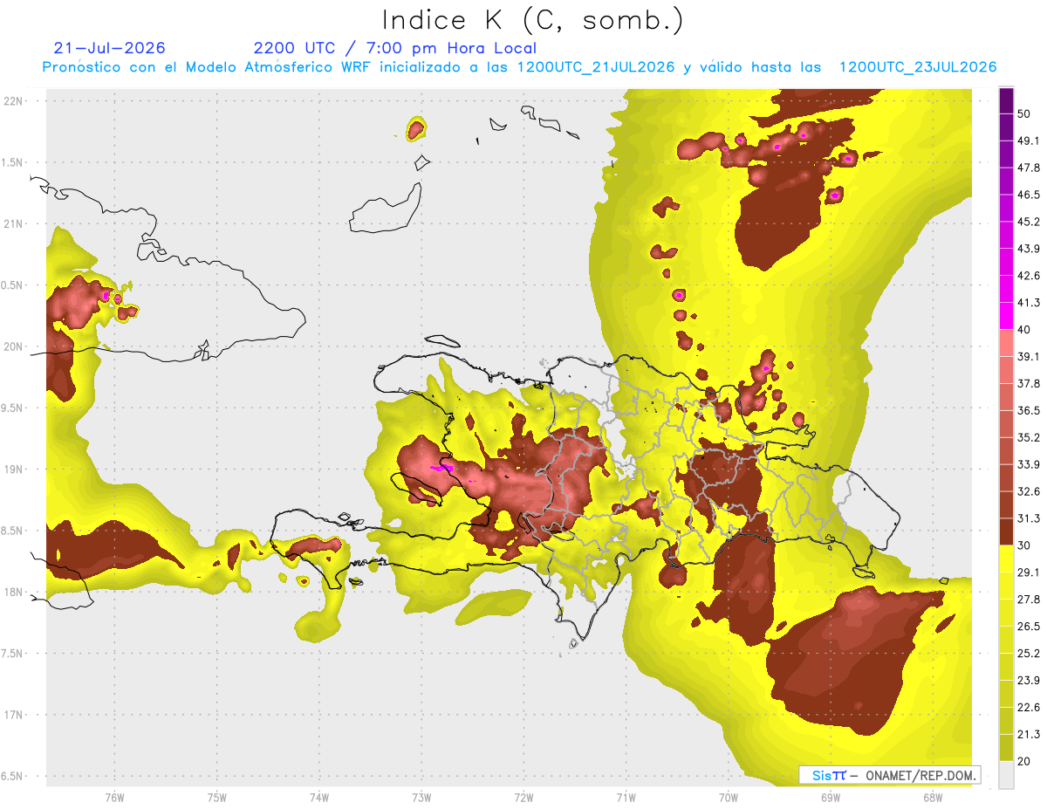Click the color bar label "29.1"

(1029, 572)
